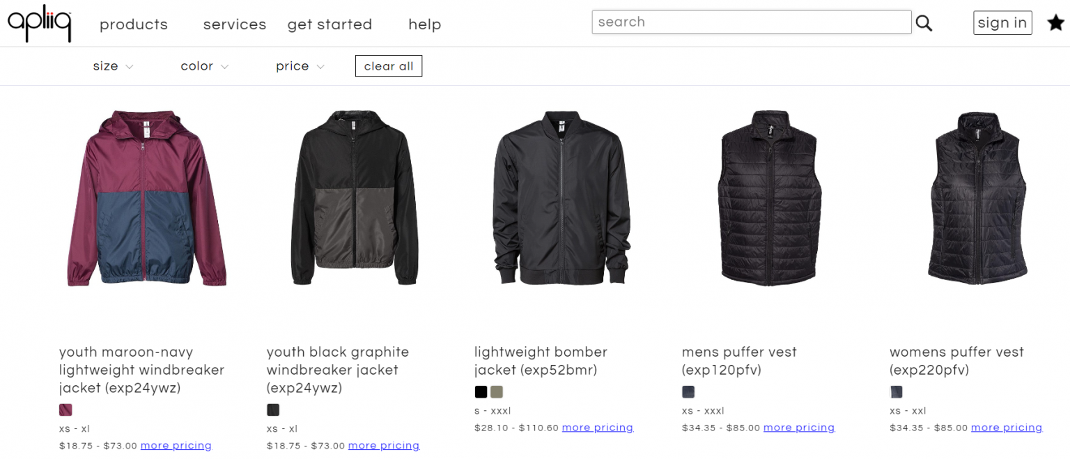Open the products menu

(133, 24)
